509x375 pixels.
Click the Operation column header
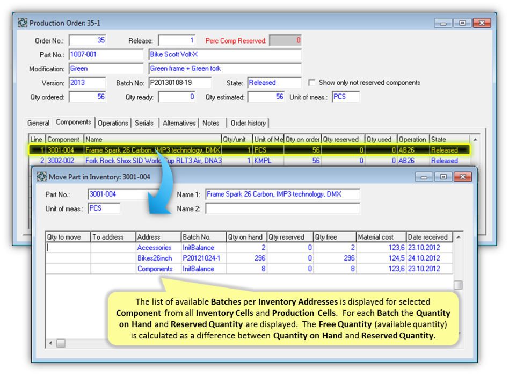click(x=413, y=139)
